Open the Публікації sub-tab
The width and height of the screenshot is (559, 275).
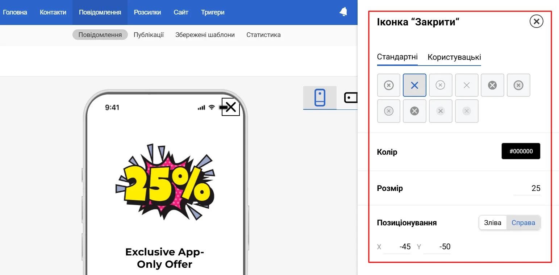click(149, 35)
